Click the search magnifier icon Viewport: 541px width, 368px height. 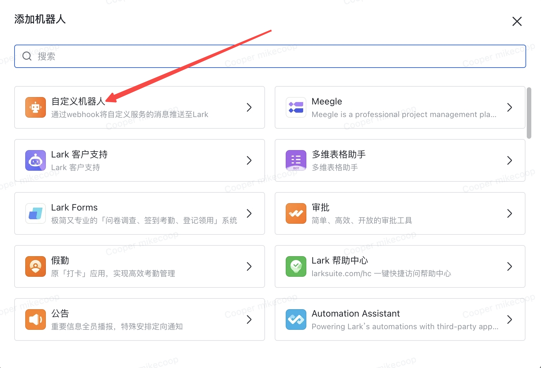coord(27,56)
